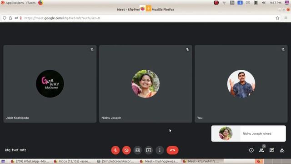Image resolution: width=291 pixels, height=164 pixels.
Task: Click muted mic icon on You tile
Action: (x=283, y=50)
